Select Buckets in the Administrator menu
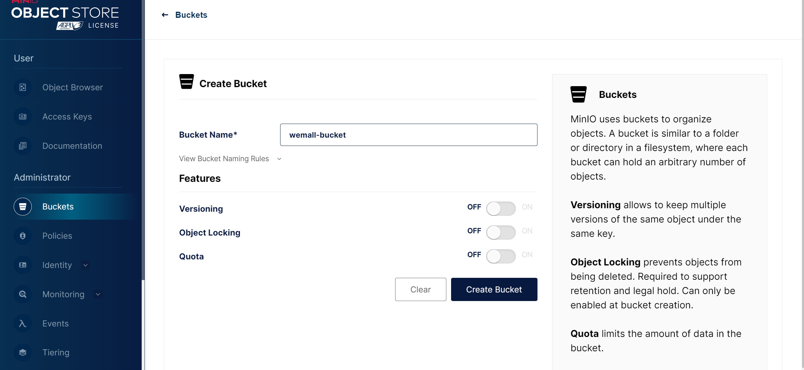 (x=58, y=207)
